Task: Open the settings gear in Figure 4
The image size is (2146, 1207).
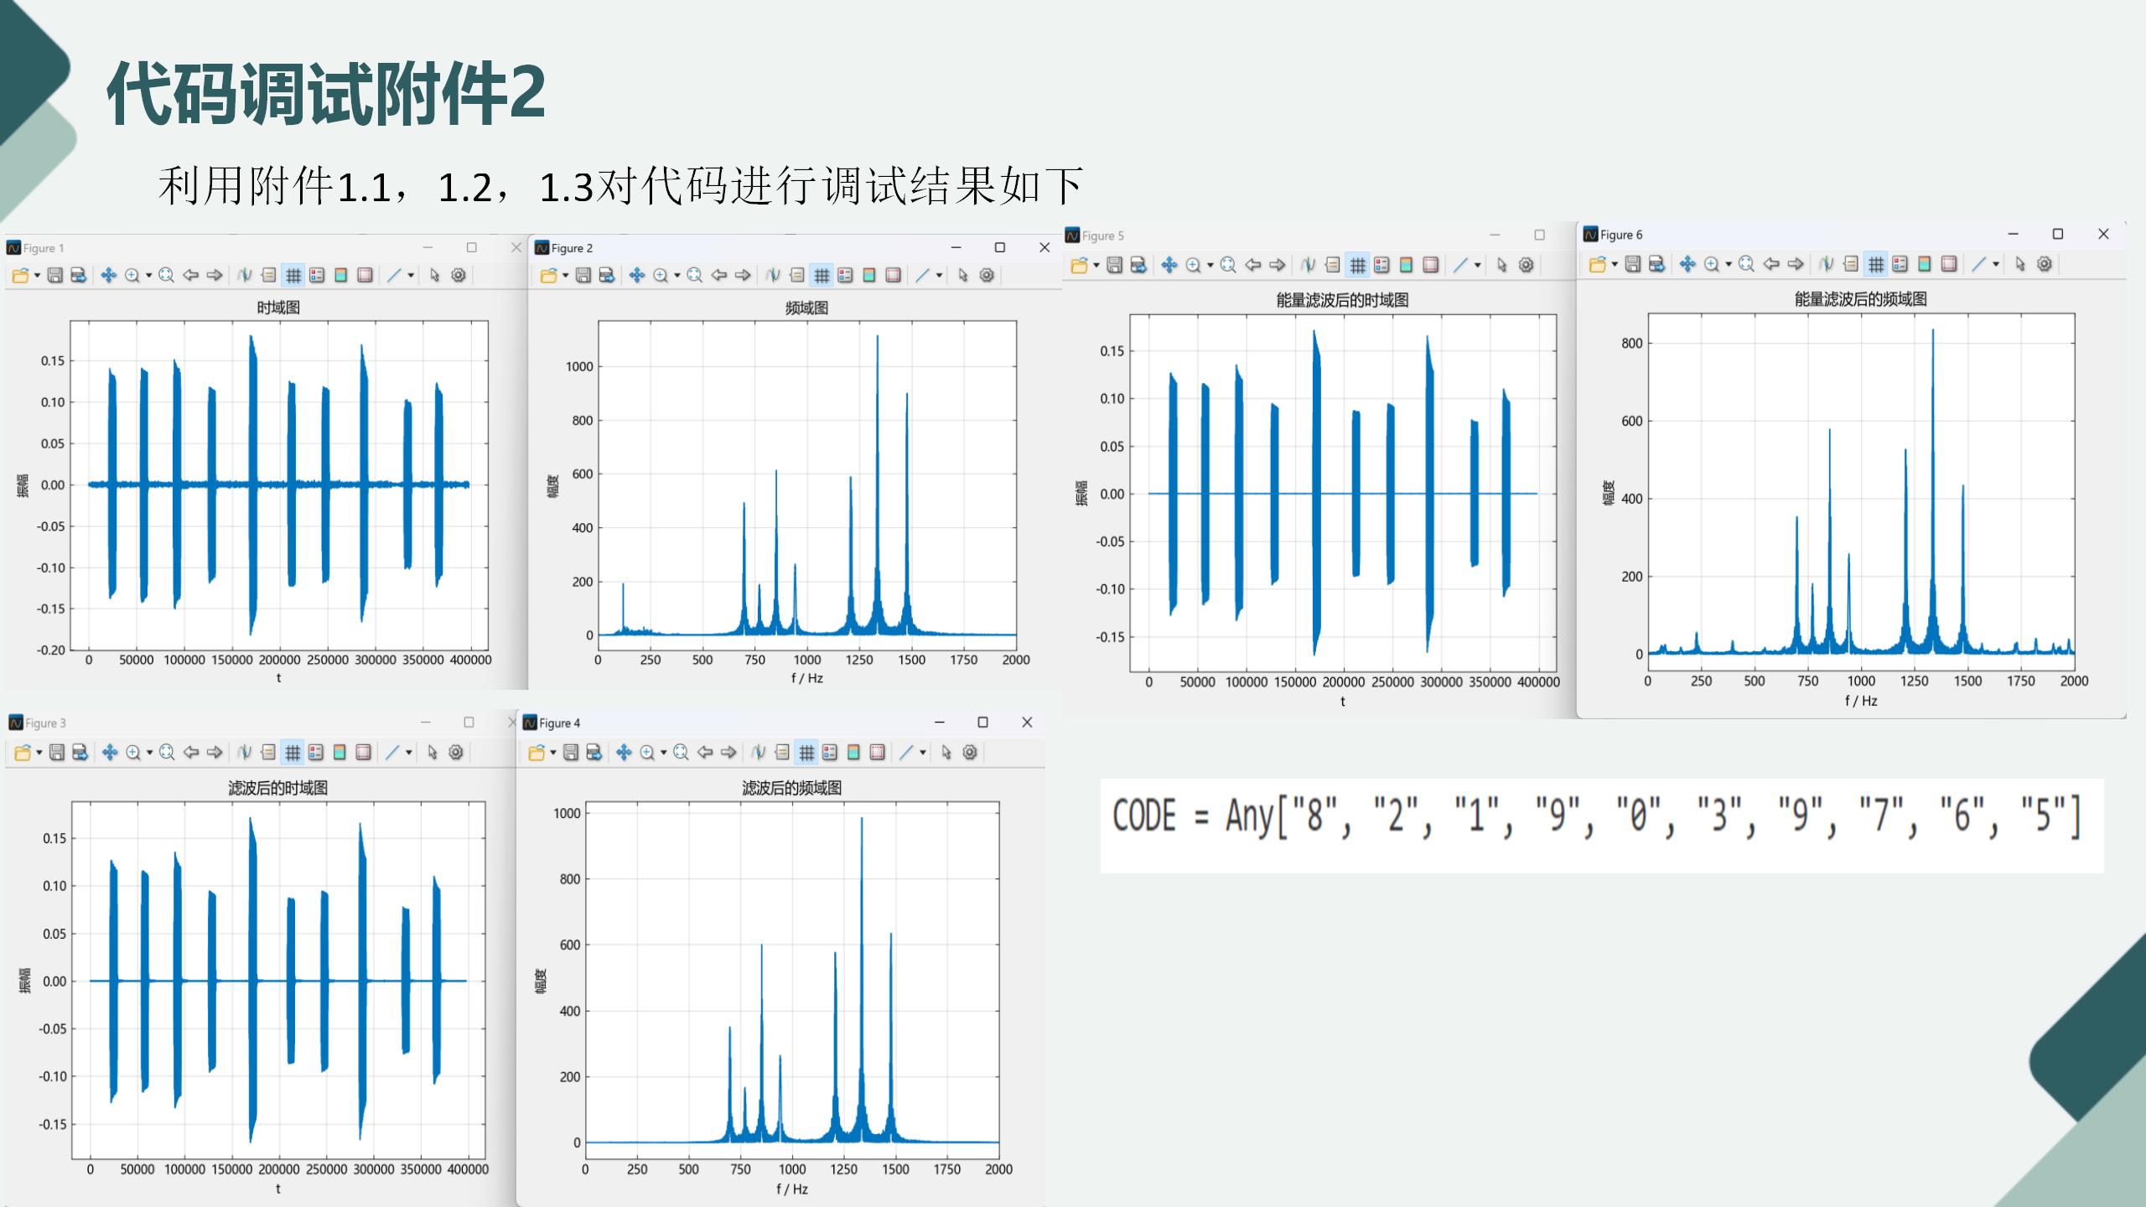Action: click(x=970, y=752)
